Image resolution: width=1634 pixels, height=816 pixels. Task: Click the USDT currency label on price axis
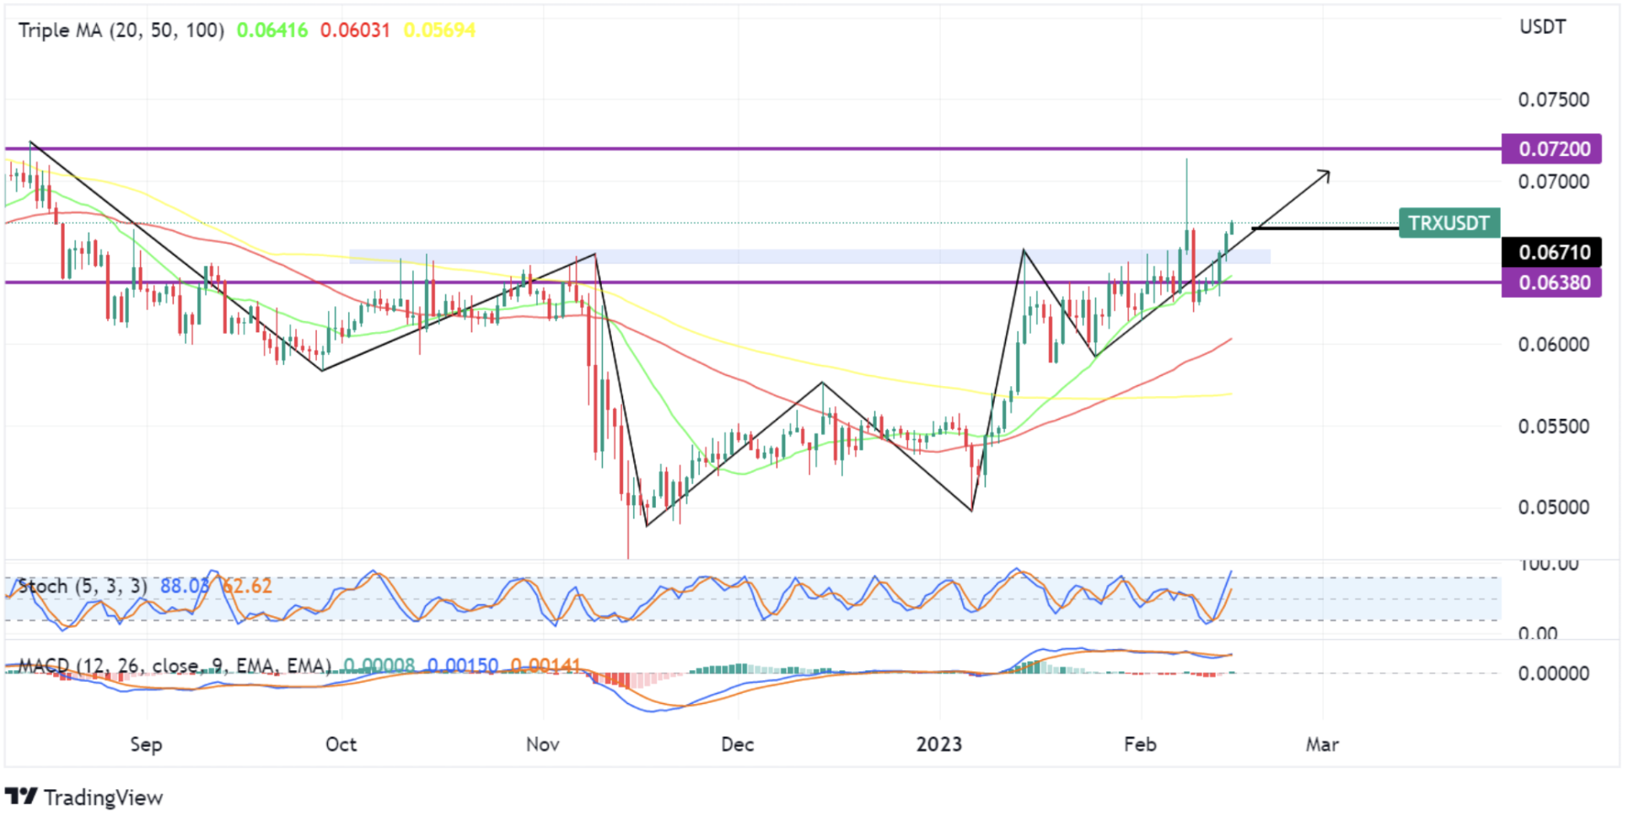point(1543,27)
